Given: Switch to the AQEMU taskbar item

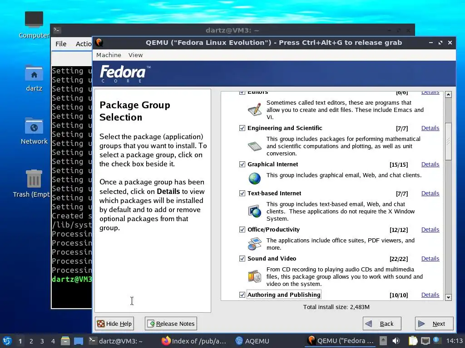Looking at the screenshot, I should coord(252,341).
